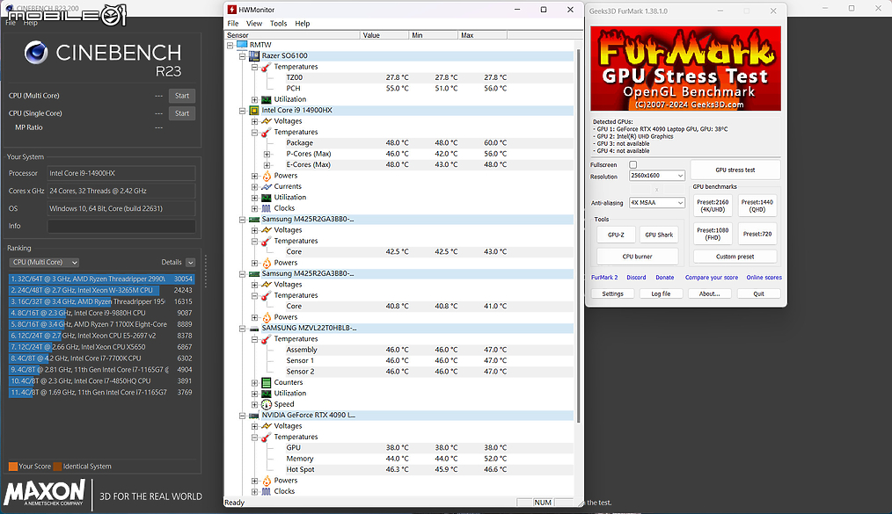Enable the Fullscreen checkbox in FurMark
892x514 pixels.
[x=632, y=164]
